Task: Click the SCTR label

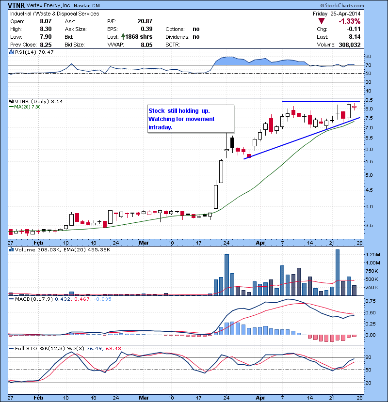Action: pyautogui.click(x=173, y=45)
